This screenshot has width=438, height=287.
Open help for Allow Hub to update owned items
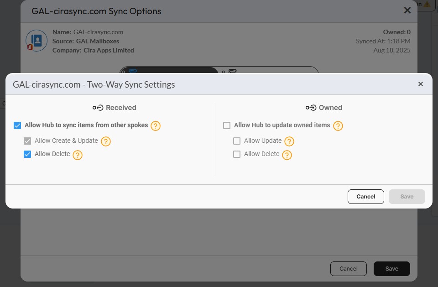[x=338, y=126]
